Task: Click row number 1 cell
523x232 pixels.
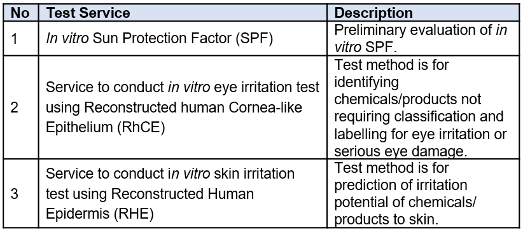Action: click(x=20, y=38)
